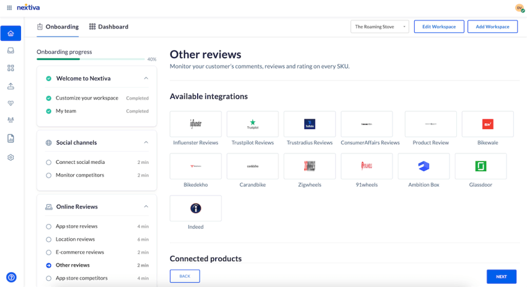Go to Home in the sidebar
Viewport: 527px width, 287px height.
[11, 33]
